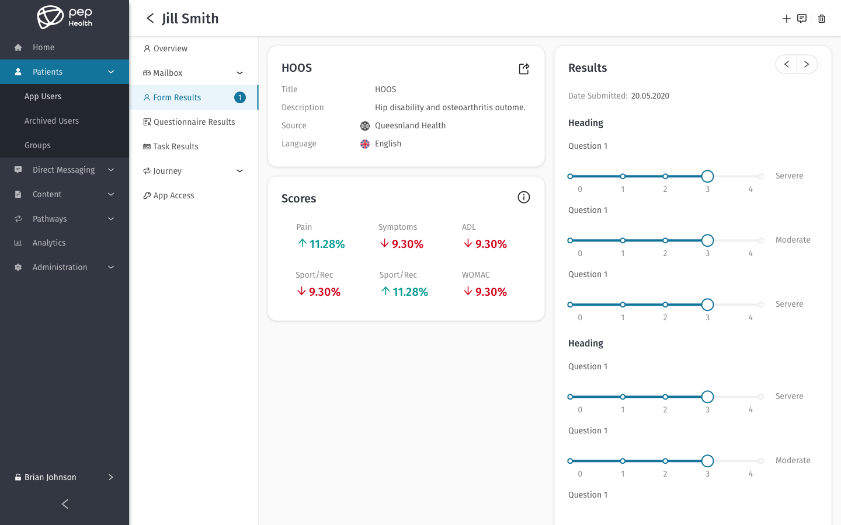Click the English language flag icon
Image resolution: width=841 pixels, height=525 pixels.
coord(365,144)
